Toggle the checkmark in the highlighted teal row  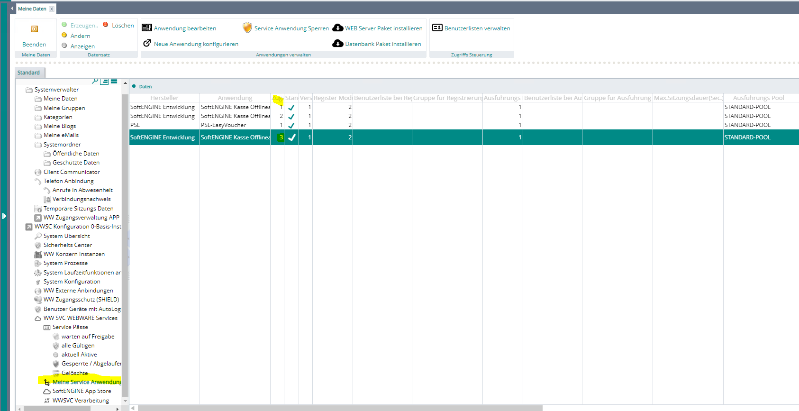pyautogui.click(x=292, y=137)
